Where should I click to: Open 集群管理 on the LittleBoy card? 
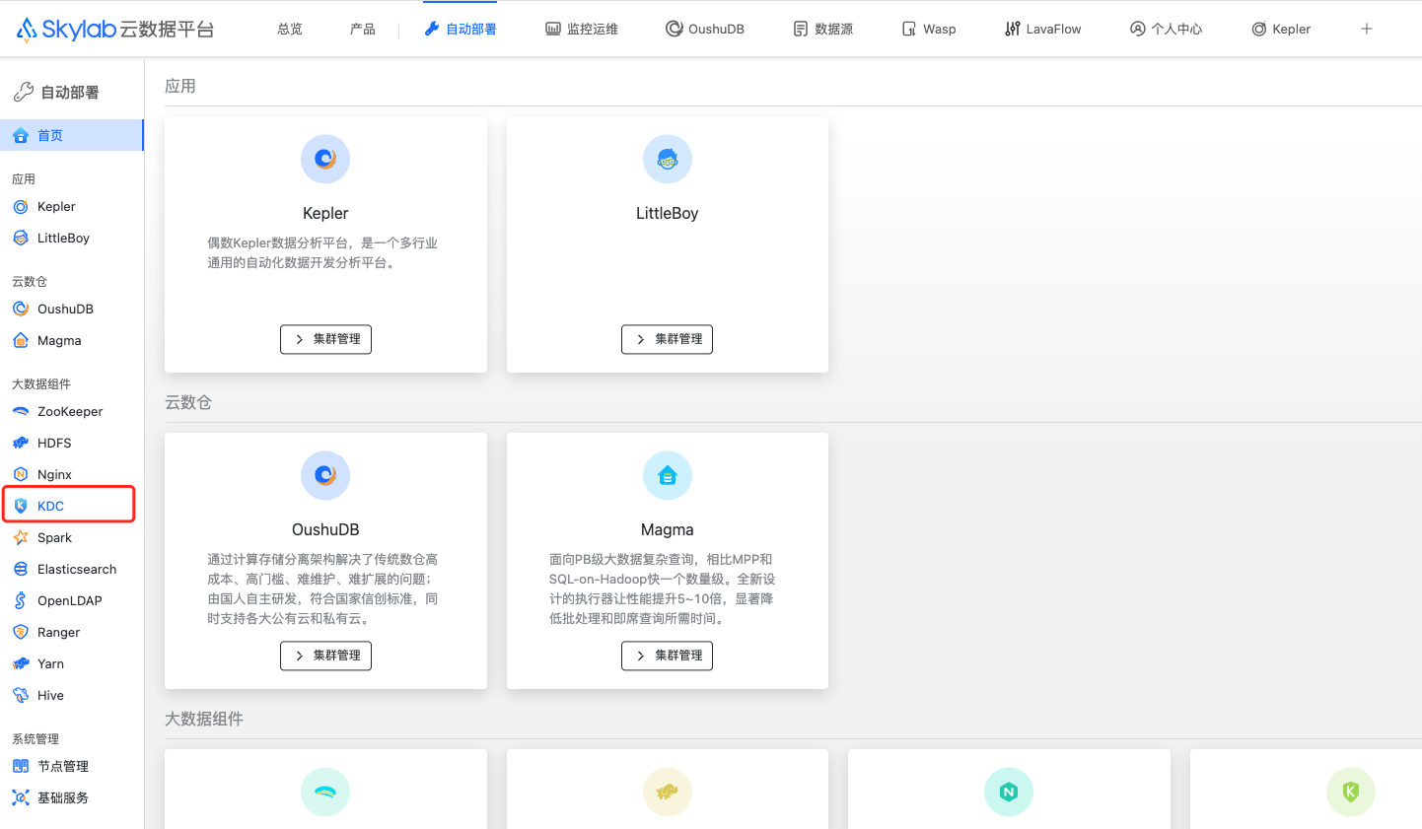pyautogui.click(x=667, y=339)
